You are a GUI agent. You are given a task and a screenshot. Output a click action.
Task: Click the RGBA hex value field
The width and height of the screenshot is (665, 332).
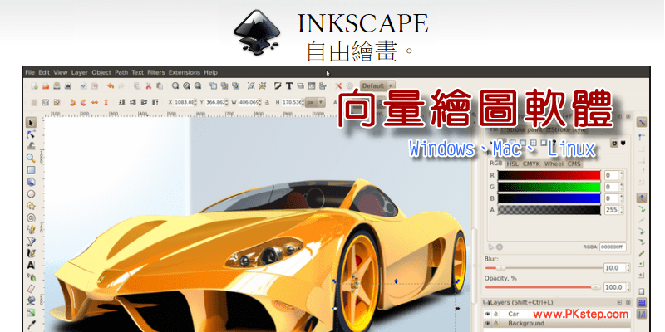613,247
